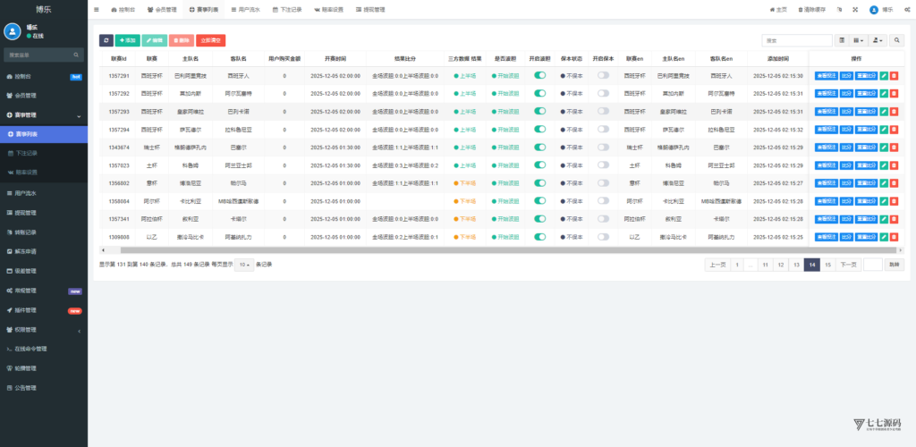Screen dimensions: 916x447
Task: Expand the 权限管理 sidebar menu
Action: (x=44, y=330)
